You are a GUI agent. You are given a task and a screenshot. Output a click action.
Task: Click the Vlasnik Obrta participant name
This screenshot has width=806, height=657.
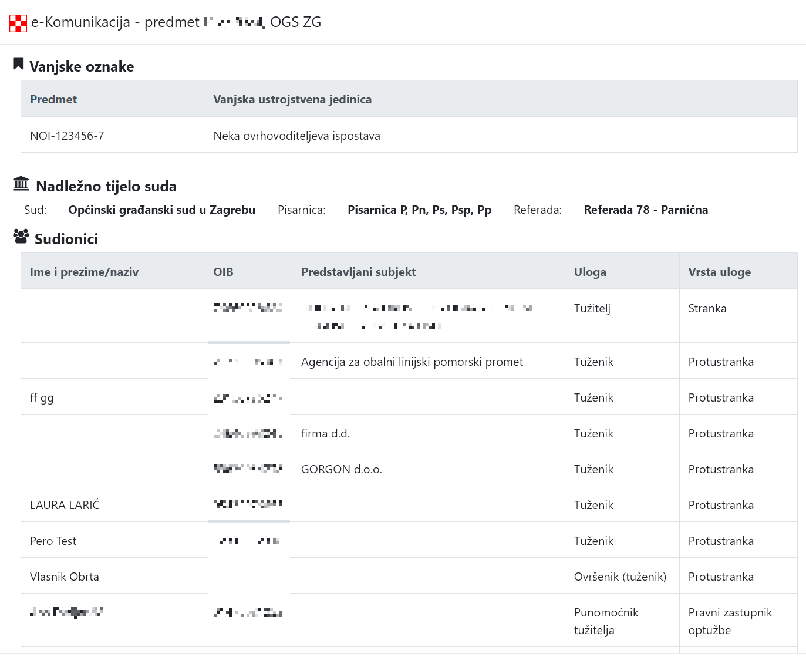point(64,577)
